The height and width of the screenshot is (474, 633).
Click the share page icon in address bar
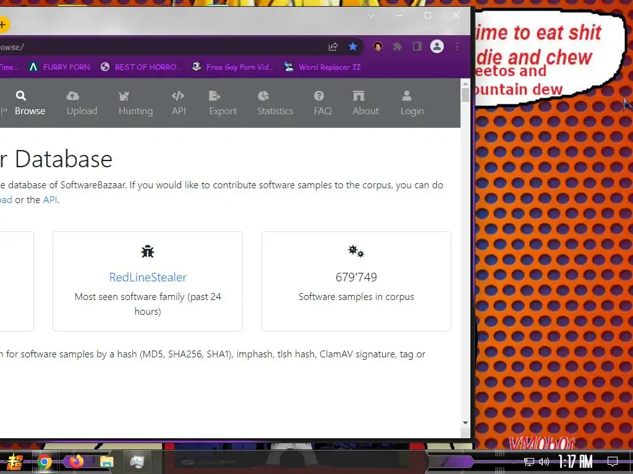pos(333,47)
